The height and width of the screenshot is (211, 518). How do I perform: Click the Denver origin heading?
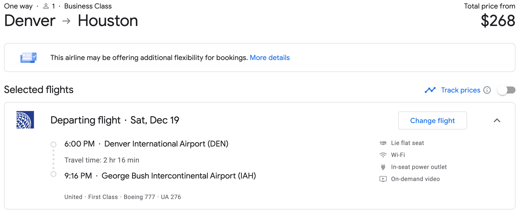tap(30, 20)
